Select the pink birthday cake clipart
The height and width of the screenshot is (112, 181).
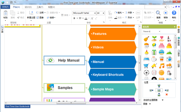pyautogui.click(x=162, y=46)
